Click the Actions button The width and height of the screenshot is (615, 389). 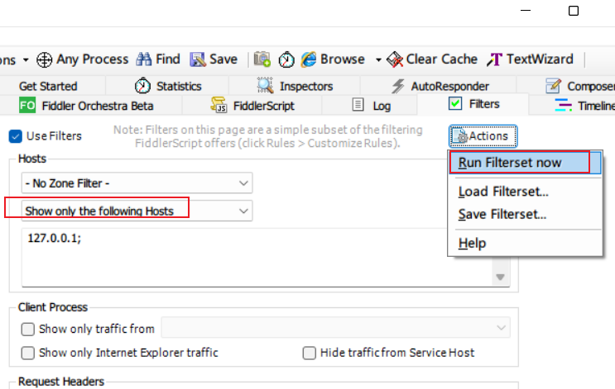(x=483, y=136)
